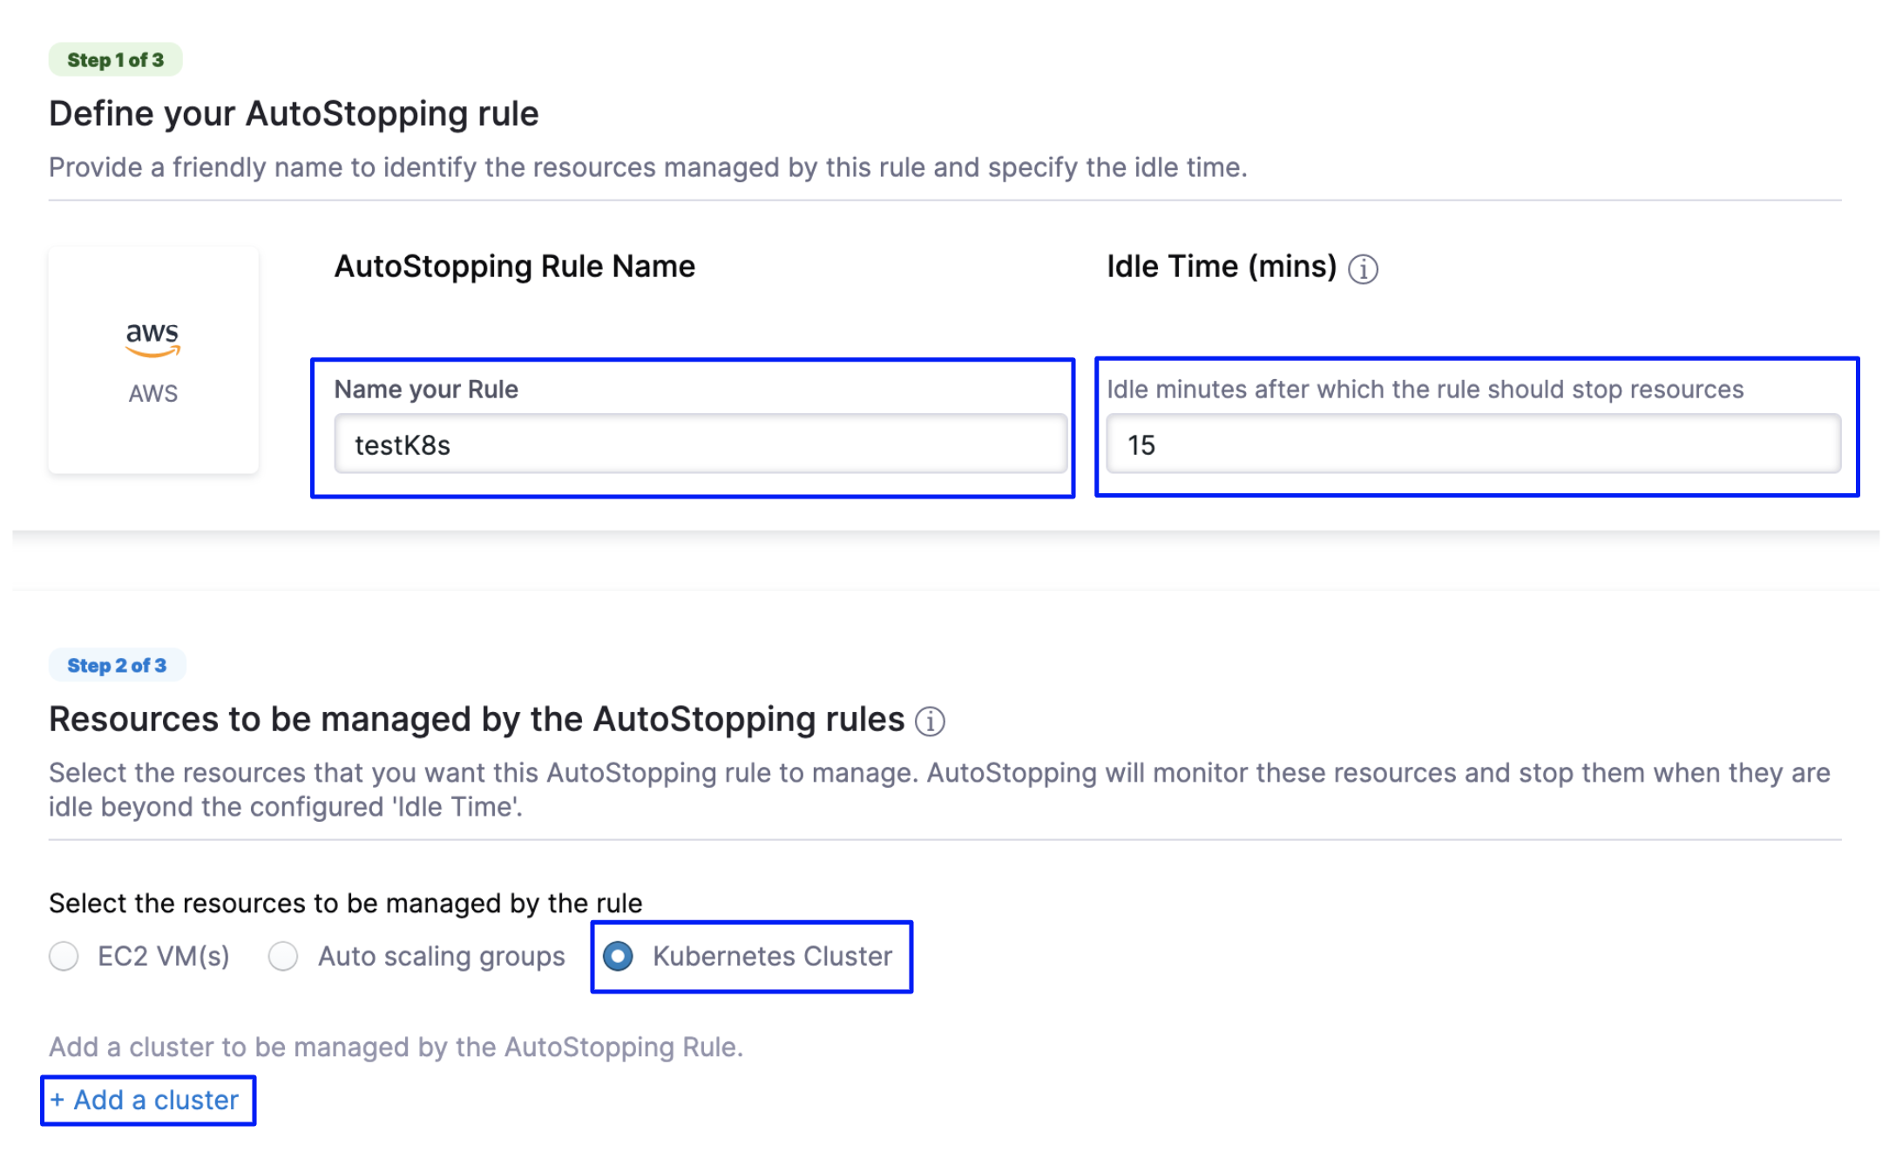Click the AWS logo icon
This screenshot has height=1159, width=1889.
coord(152,338)
